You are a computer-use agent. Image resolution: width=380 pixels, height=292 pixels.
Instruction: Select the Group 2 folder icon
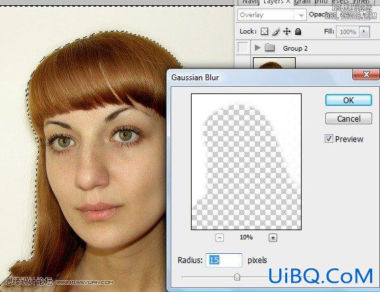click(269, 47)
